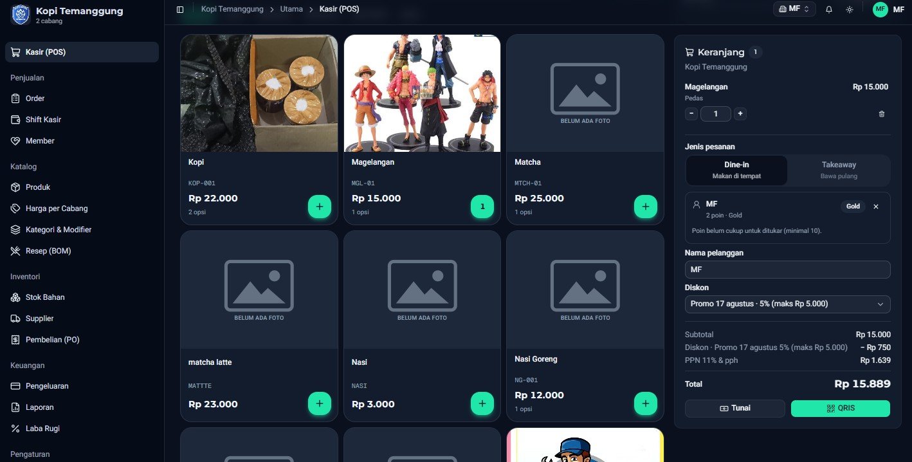Remove the MF member from cart
Viewport: 912px width, 462px height.
[876, 207]
